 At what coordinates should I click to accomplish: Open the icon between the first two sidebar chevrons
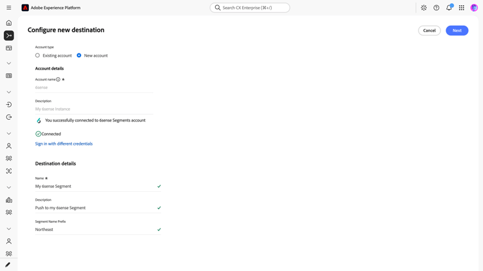coord(8,76)
